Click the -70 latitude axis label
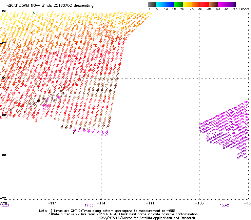Image resolution: width=251 pixels, height=220 pixels. tap(3, 198)
